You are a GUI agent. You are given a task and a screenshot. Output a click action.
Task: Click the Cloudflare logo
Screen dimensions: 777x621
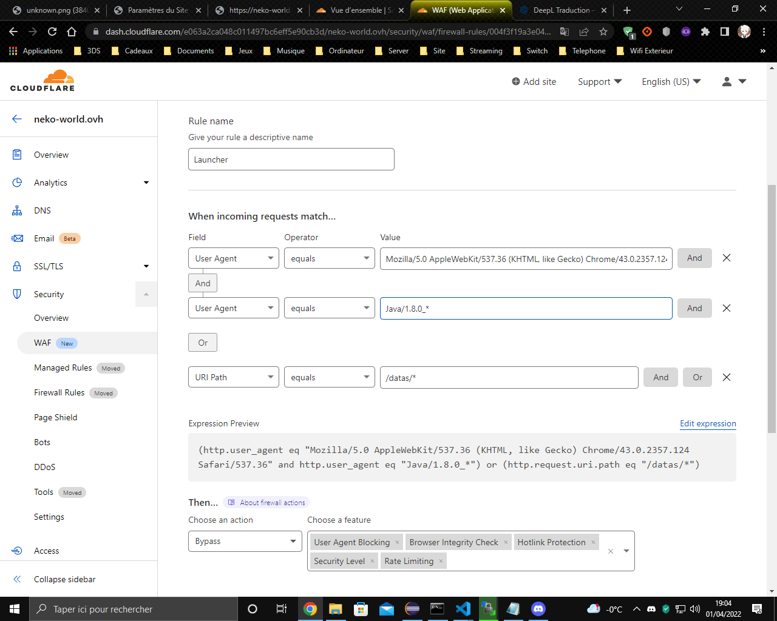coord(42,81)
